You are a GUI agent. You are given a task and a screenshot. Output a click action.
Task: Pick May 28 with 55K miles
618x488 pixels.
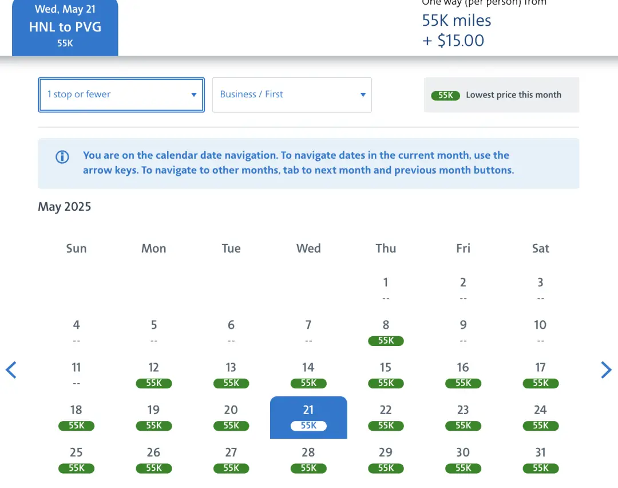pyautogui.click(x=308, y=459)
